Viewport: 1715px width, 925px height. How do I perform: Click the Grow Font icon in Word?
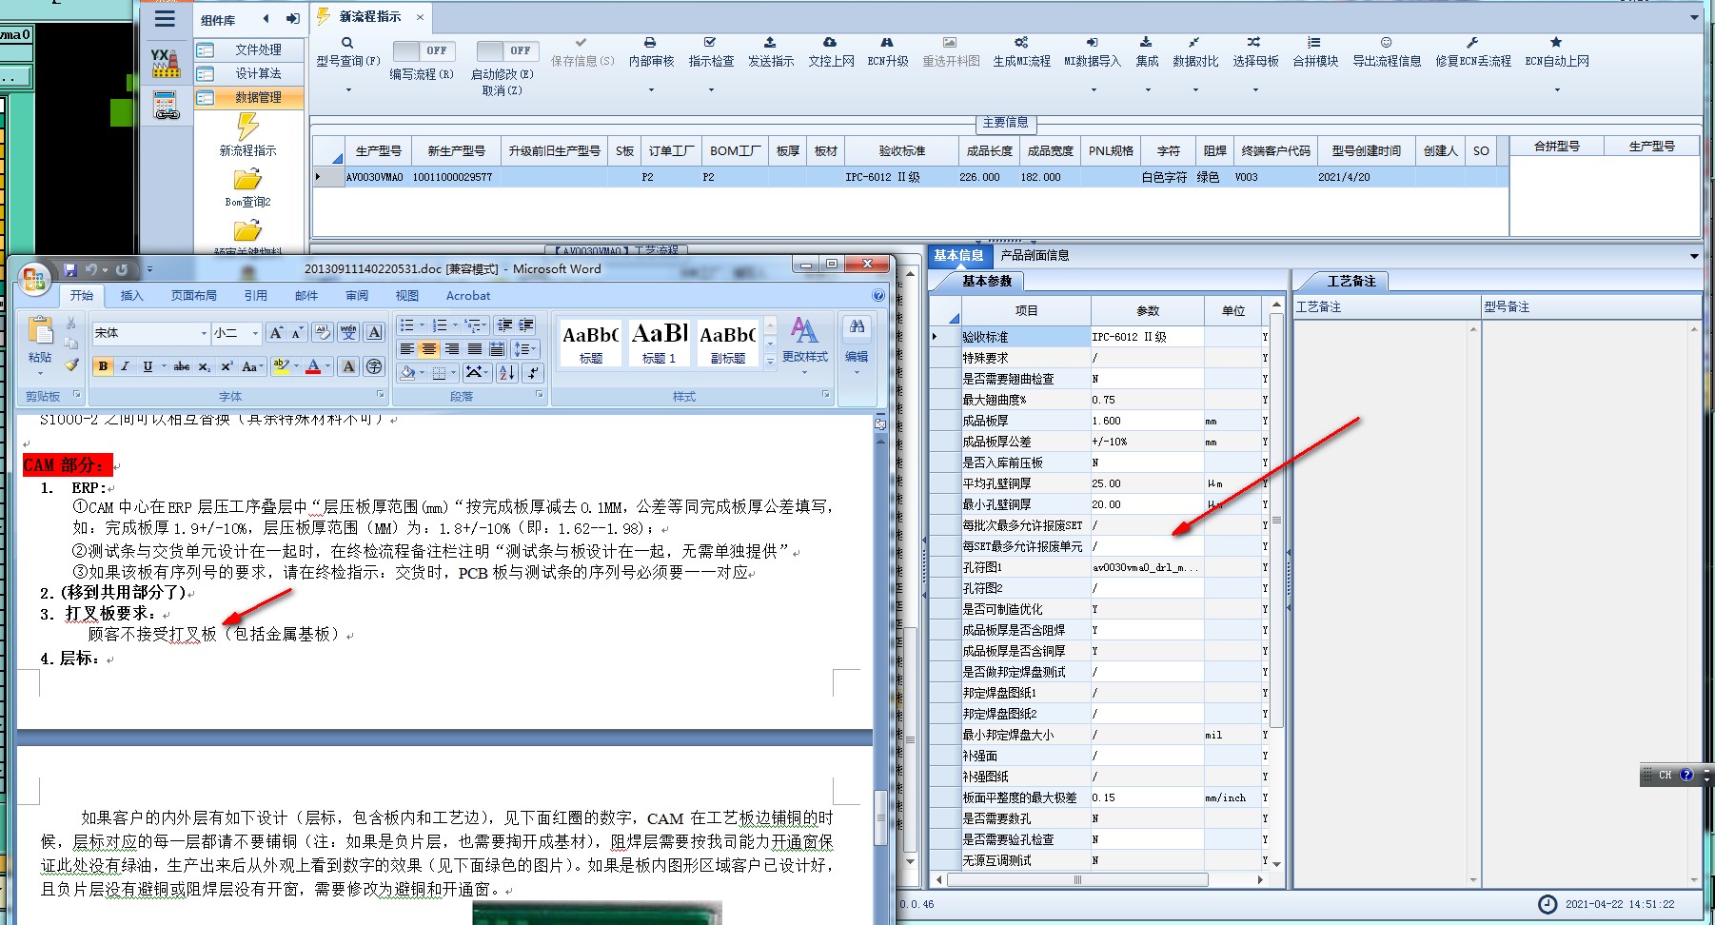(x=276, y=332)
